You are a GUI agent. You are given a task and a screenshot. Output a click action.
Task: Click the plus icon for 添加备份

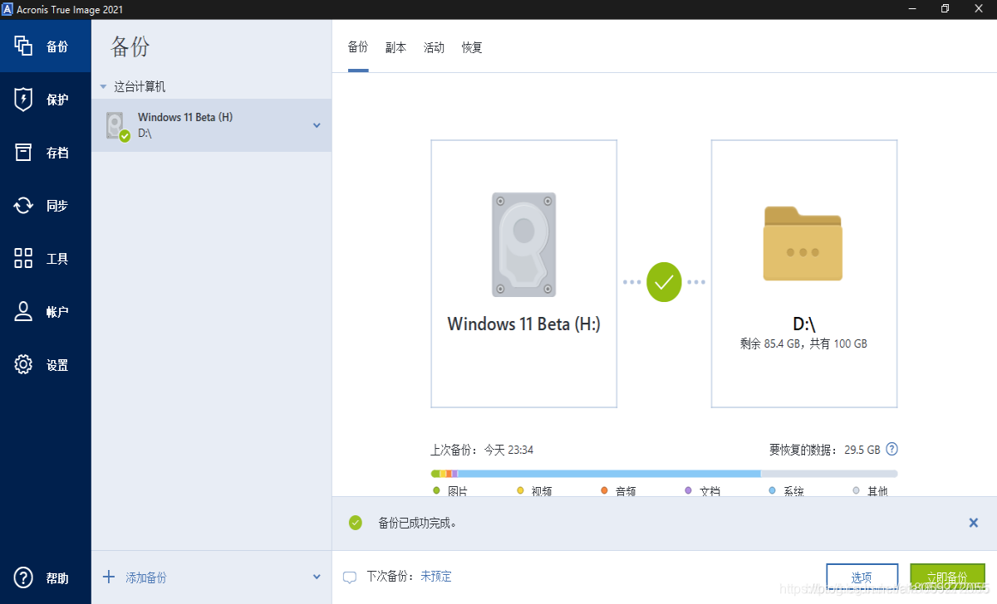[109, 577]
